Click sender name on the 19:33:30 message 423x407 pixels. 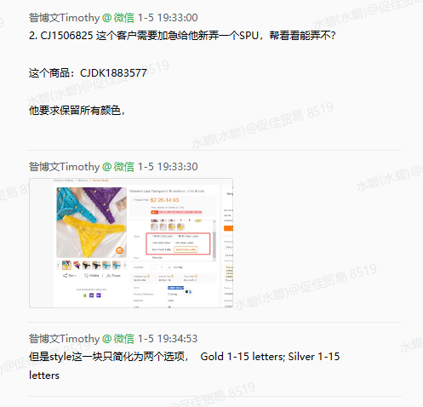tap(64, 167)
